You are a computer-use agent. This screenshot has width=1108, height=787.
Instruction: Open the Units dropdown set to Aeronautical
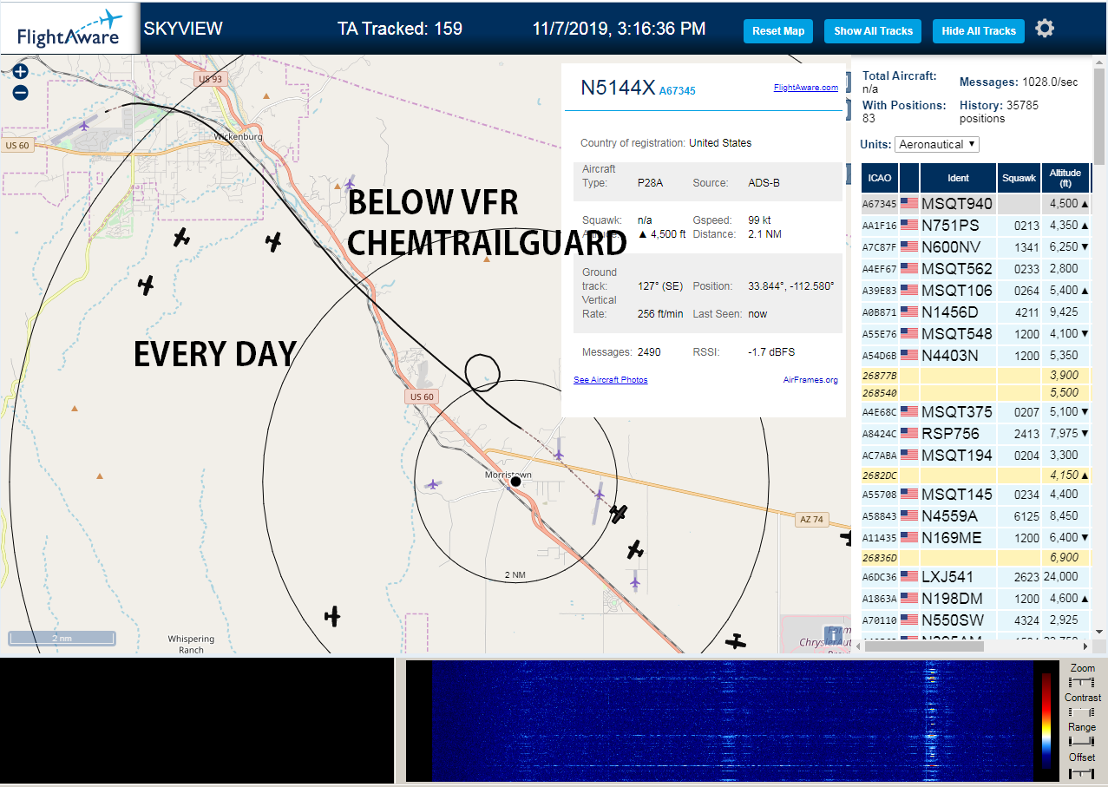(937, 144)
